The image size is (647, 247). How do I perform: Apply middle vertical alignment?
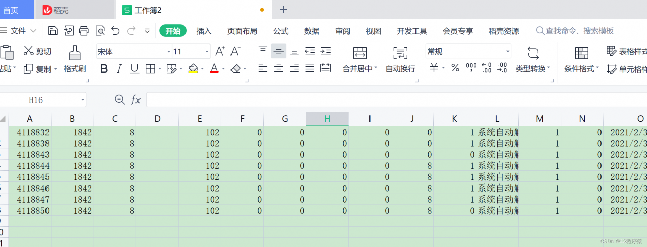(279, 51)
